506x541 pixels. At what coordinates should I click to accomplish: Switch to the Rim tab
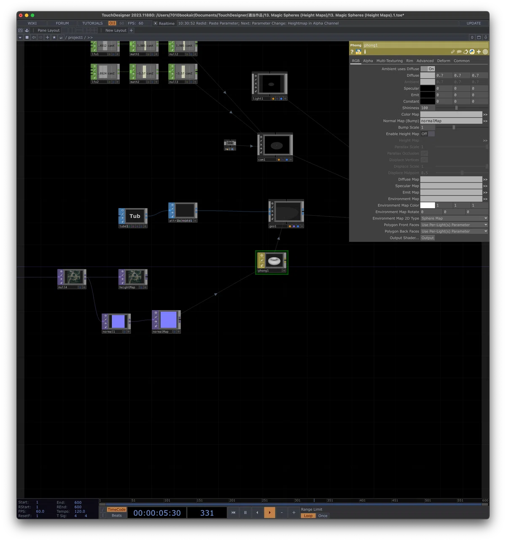point(409,61)
